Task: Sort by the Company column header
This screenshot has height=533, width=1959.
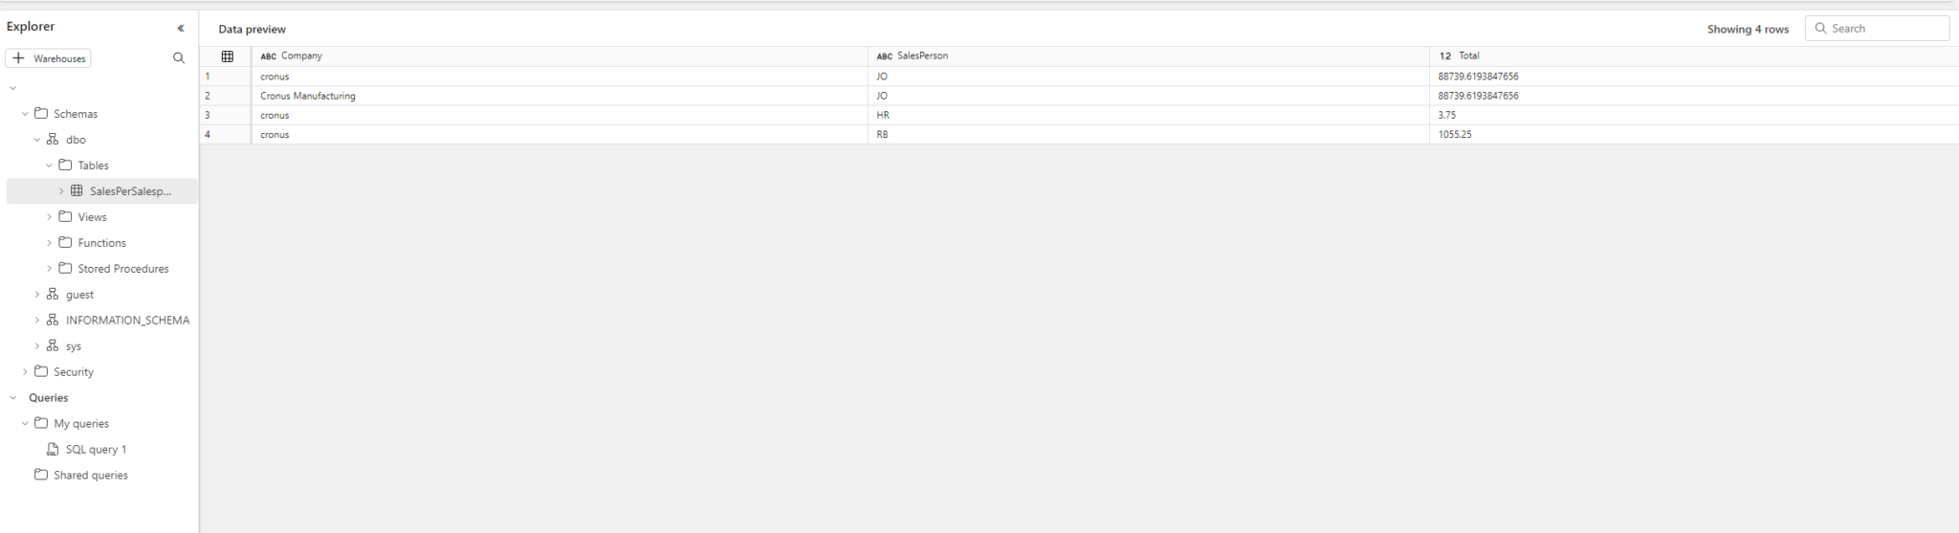Action: (301, 56)
